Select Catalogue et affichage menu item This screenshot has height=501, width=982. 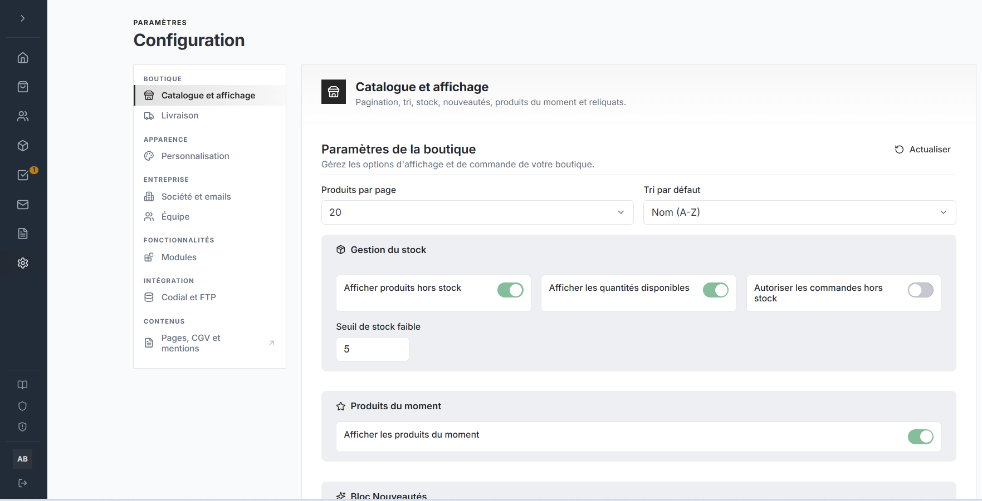(209, 96)
